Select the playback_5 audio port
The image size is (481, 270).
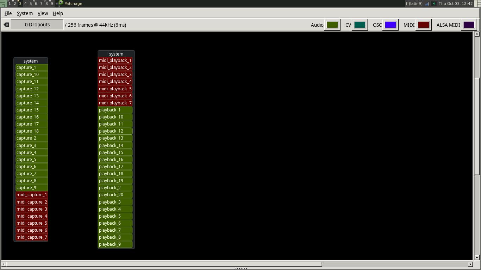tap(115, 216)
